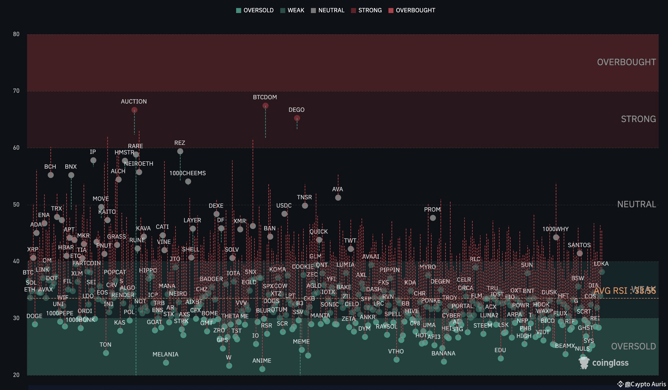Click the DOGE data point dot
The height and width of the screenshot is (390, 668).
pyautogui.click(x=35, y=324)
